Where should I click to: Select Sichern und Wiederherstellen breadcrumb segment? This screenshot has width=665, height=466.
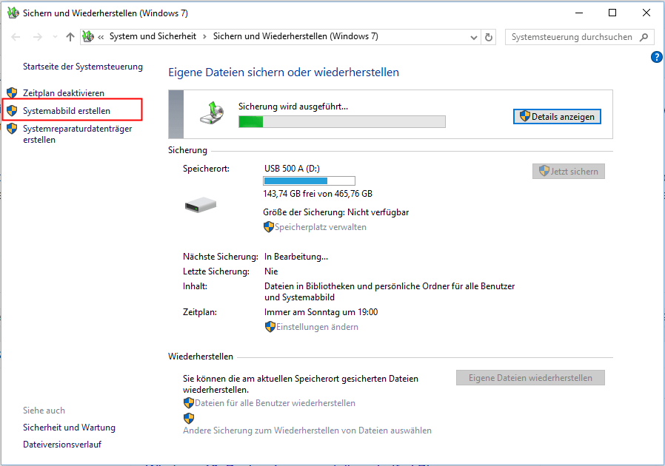click(295, 37)
